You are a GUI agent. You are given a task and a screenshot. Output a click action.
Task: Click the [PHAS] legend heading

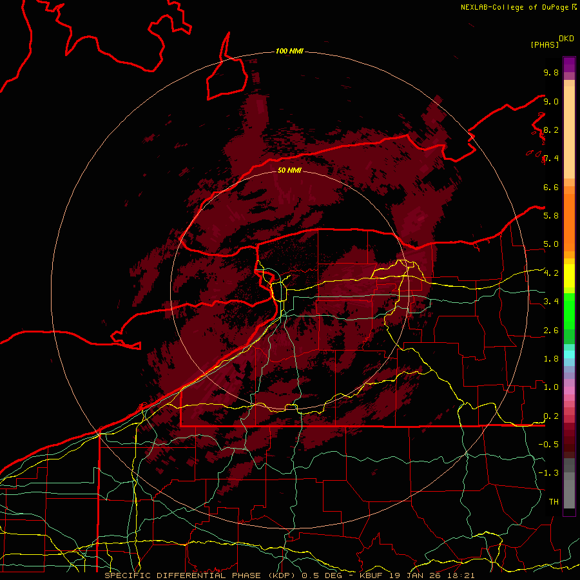click(545, 44)
